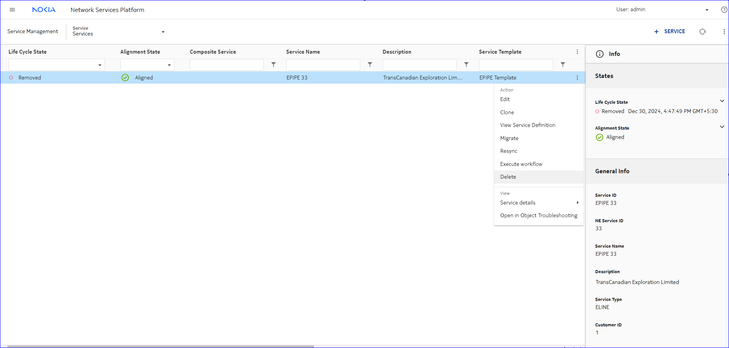The height and width of the screenshot is (348, 729).
Task: Click the Composite Service filter icon
Action: click(273, 65)
